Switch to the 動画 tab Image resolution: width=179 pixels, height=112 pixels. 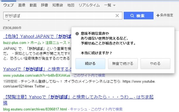[x=33, y=5]
